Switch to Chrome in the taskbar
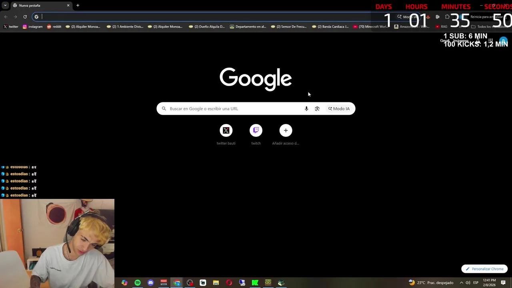Viewport: 512px width, 288px height. (x=177, y=283)
